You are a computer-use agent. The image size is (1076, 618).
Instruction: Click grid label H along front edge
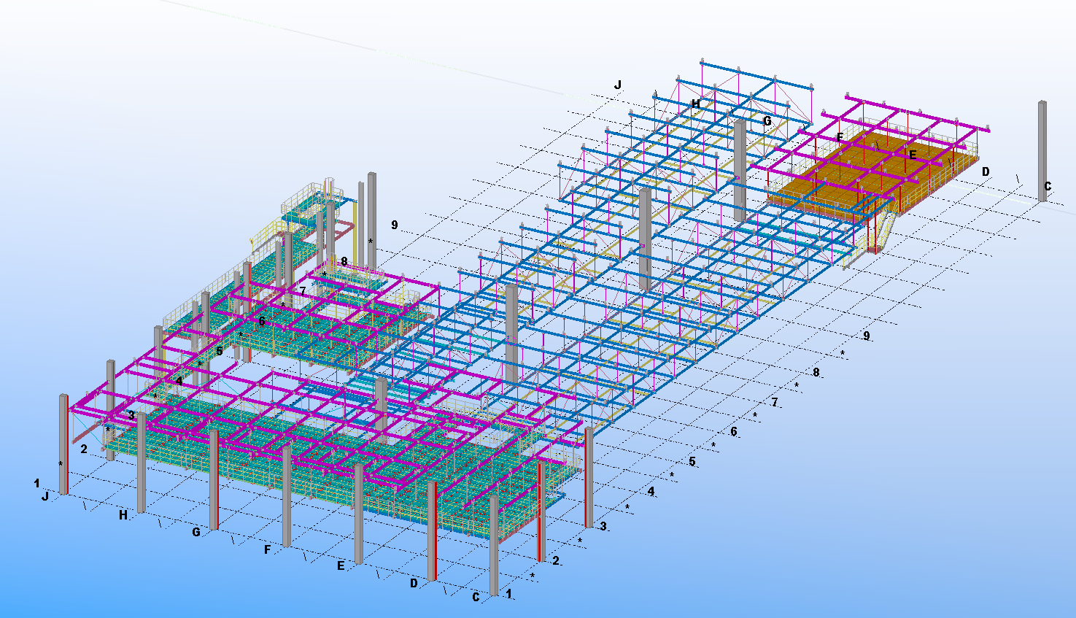click(123, 515)
